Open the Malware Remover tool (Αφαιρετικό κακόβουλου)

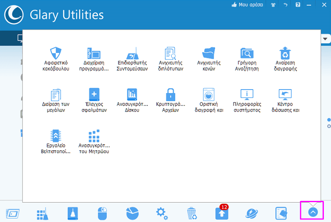click(56, 59)
